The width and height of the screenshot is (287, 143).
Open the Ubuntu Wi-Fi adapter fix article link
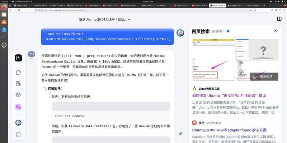click(x=229, y=95)
